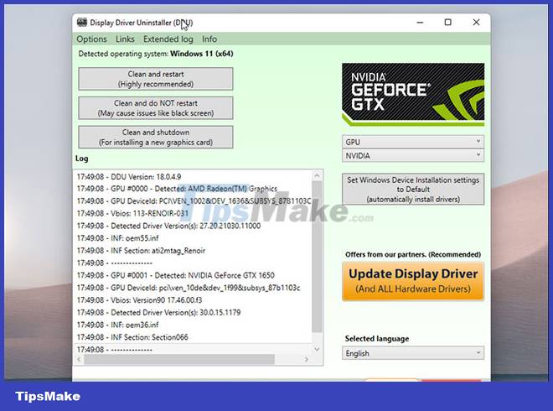The width and height of the screenshot is (553, 411).
Task: Click Clean and restart button
Action: click(x=156, y=79)
